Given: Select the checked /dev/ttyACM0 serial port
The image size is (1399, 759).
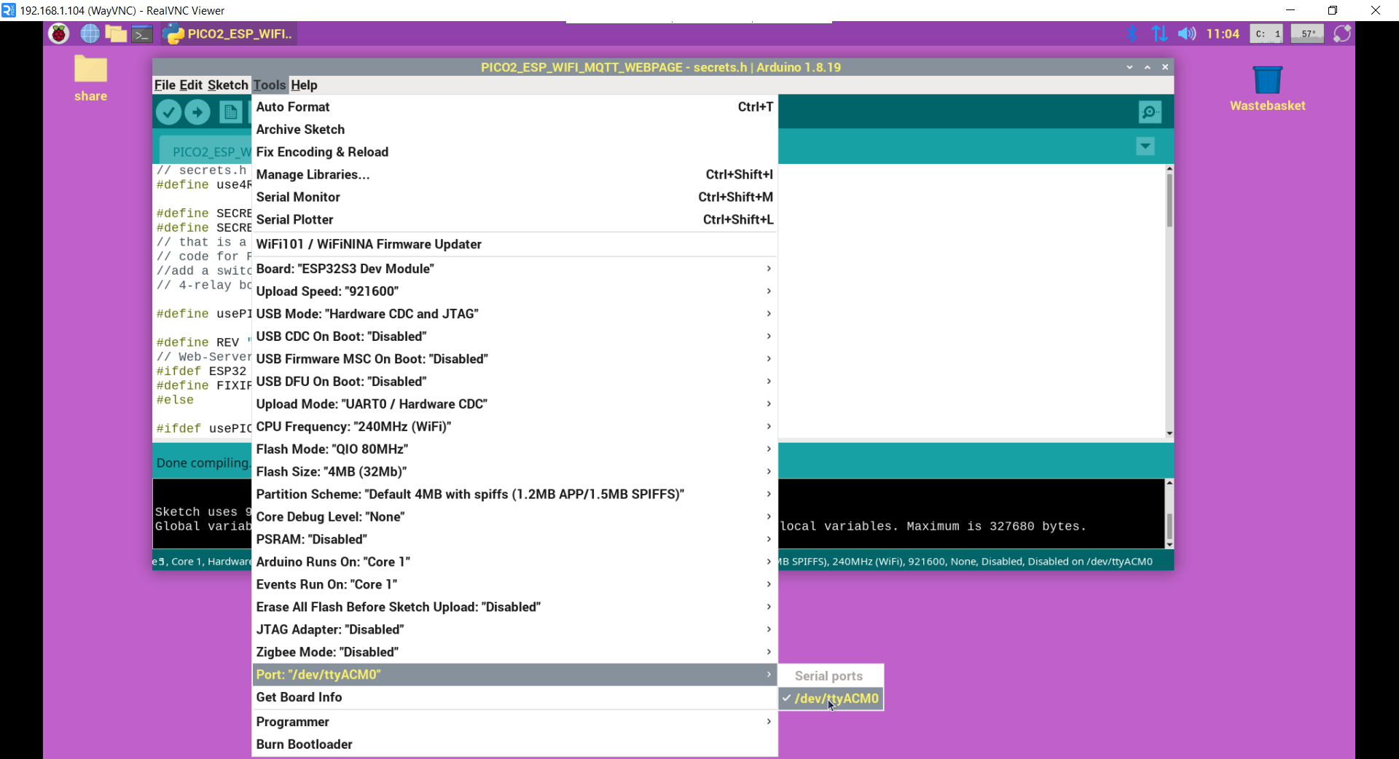Looking at the screenshot, I should [831, 699].
